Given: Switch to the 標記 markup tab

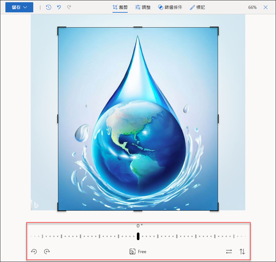Looking at the screenshot, I should pos(197,7).
